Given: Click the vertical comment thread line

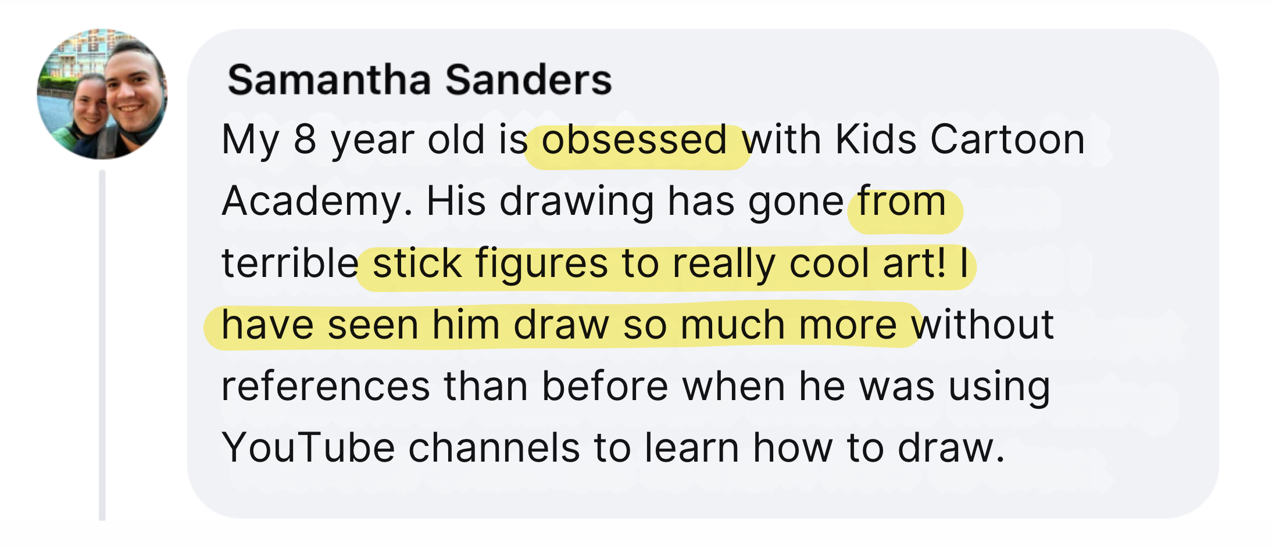Looking at the screenshot, I should click(x=102, y=344).
